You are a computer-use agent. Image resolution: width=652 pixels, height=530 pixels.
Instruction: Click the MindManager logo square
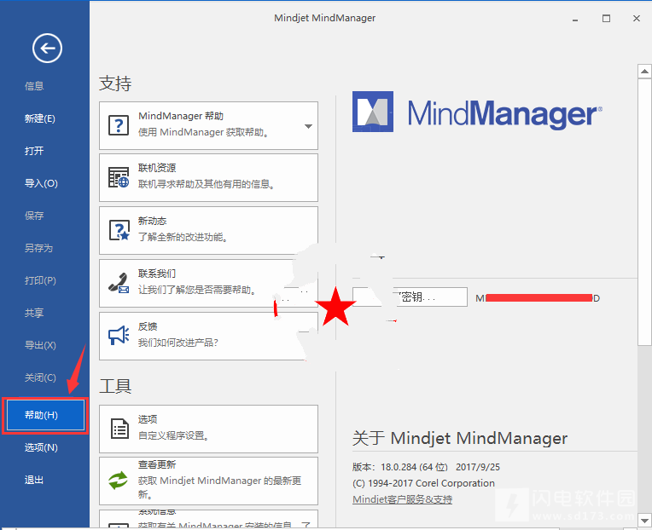(x=373, y=112)
